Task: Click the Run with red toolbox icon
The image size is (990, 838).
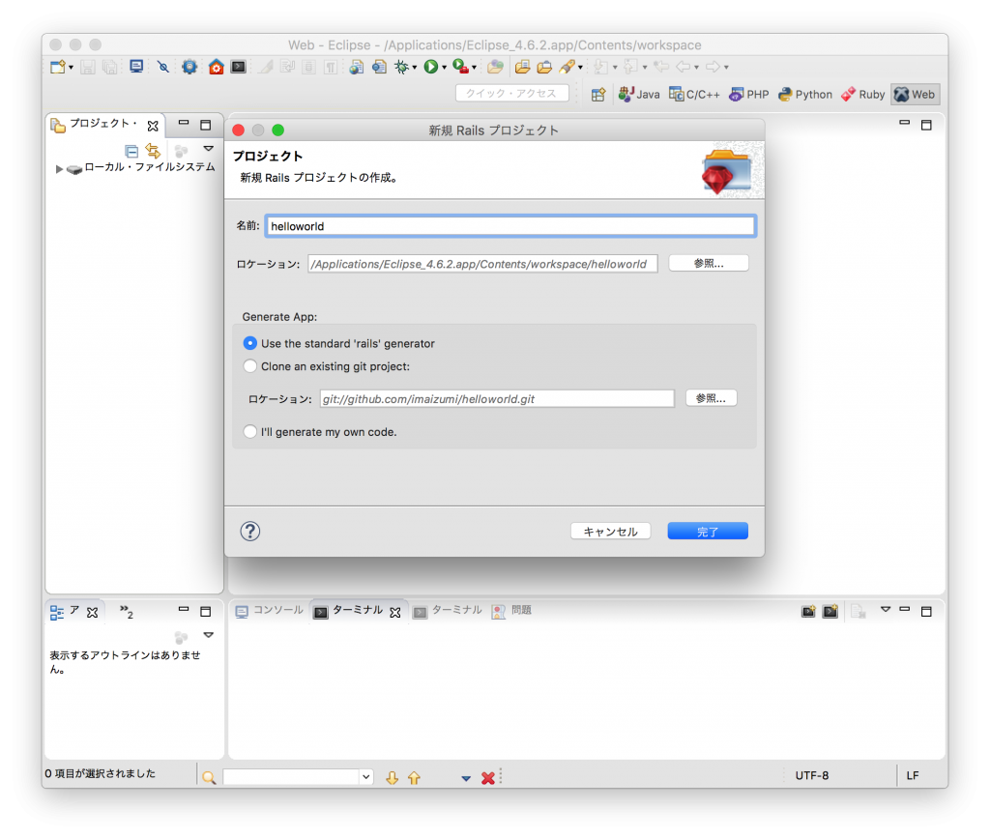Action: coord(460,67)
